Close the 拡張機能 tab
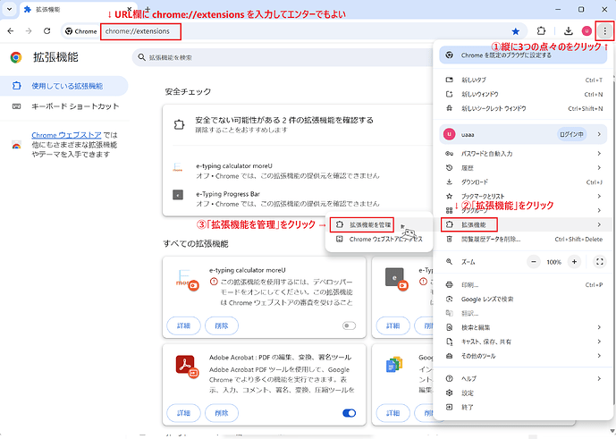 tap(130, 9)
